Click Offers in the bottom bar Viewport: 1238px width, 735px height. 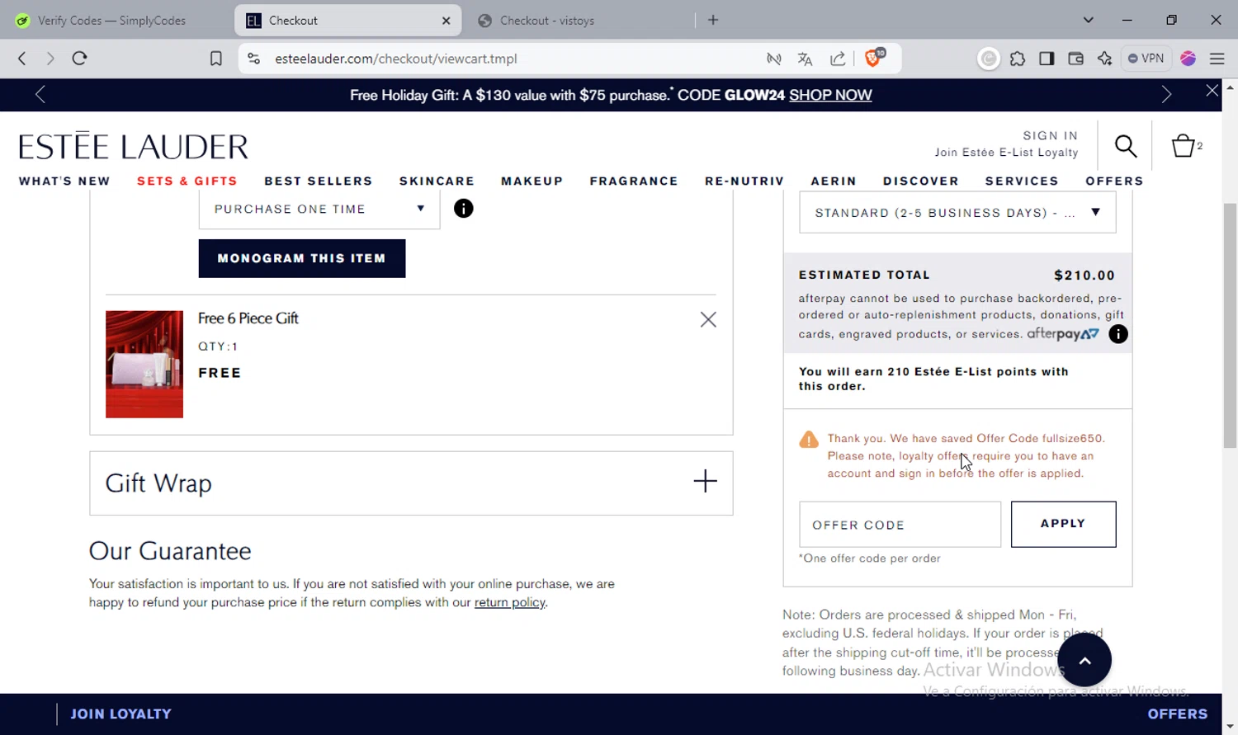tap(1178, 714)
